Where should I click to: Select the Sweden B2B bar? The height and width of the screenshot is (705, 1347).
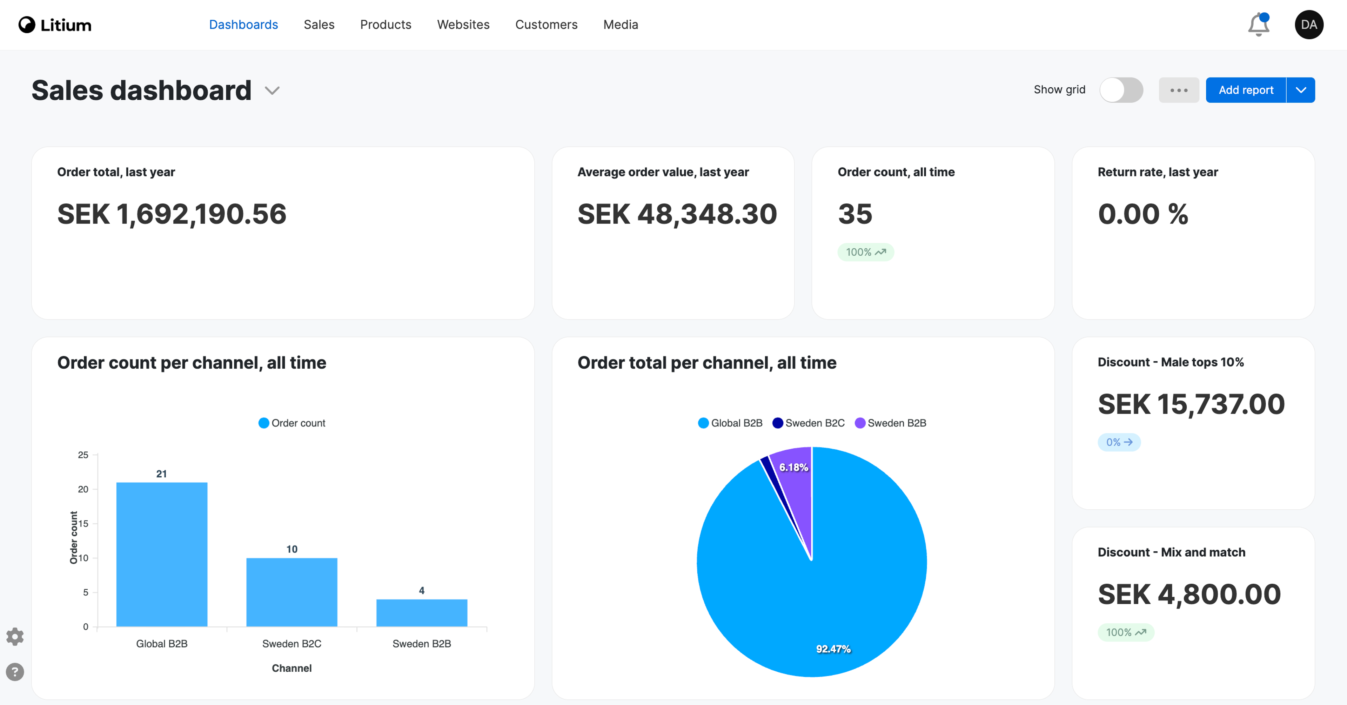(x=422, y=613)
